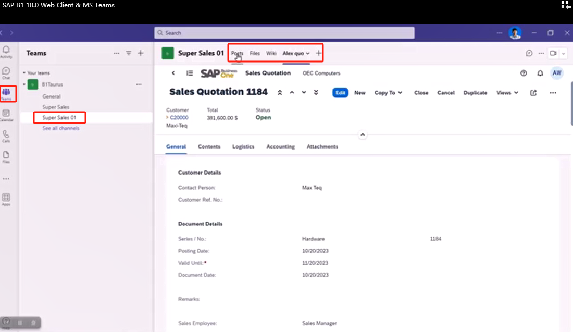Click the Cancel button
The image size is (573, 332).
point(446,93)
